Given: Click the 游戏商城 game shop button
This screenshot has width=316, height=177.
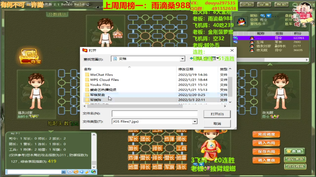Looking at the screenshot, I should [295, 166].
